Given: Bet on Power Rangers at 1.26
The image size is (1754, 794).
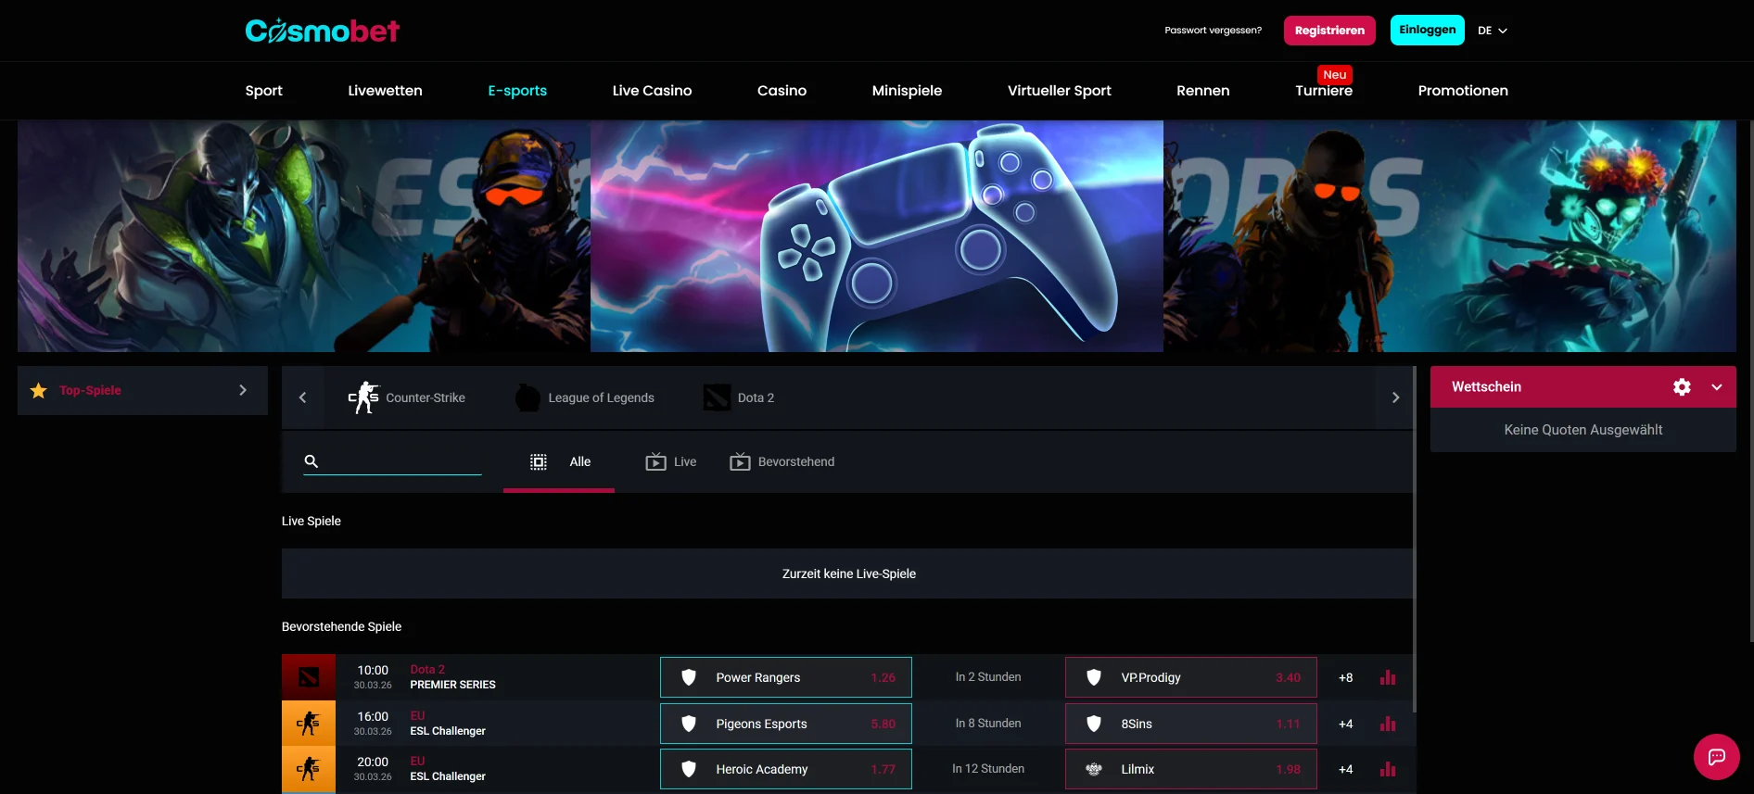Looking at the screenshot, I should coord(786,677).
